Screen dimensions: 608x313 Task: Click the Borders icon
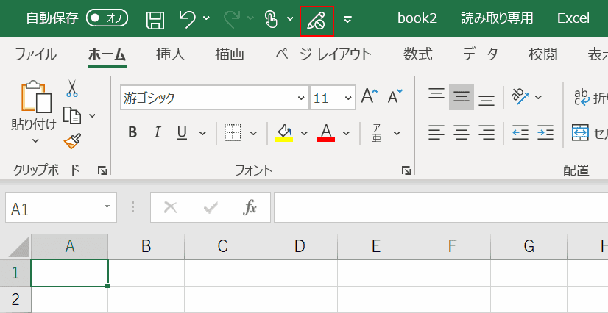click(x=233, y=133)
